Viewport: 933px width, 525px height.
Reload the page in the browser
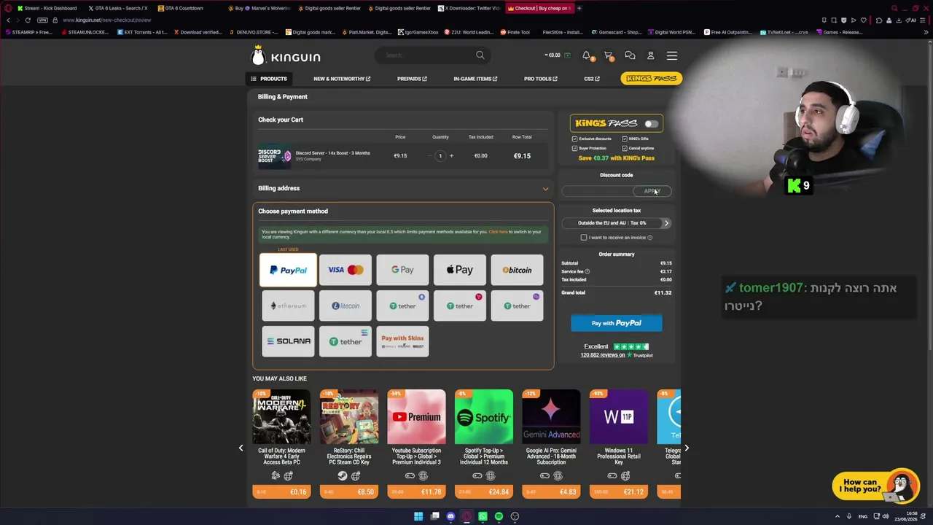click(x=28, y=20)
